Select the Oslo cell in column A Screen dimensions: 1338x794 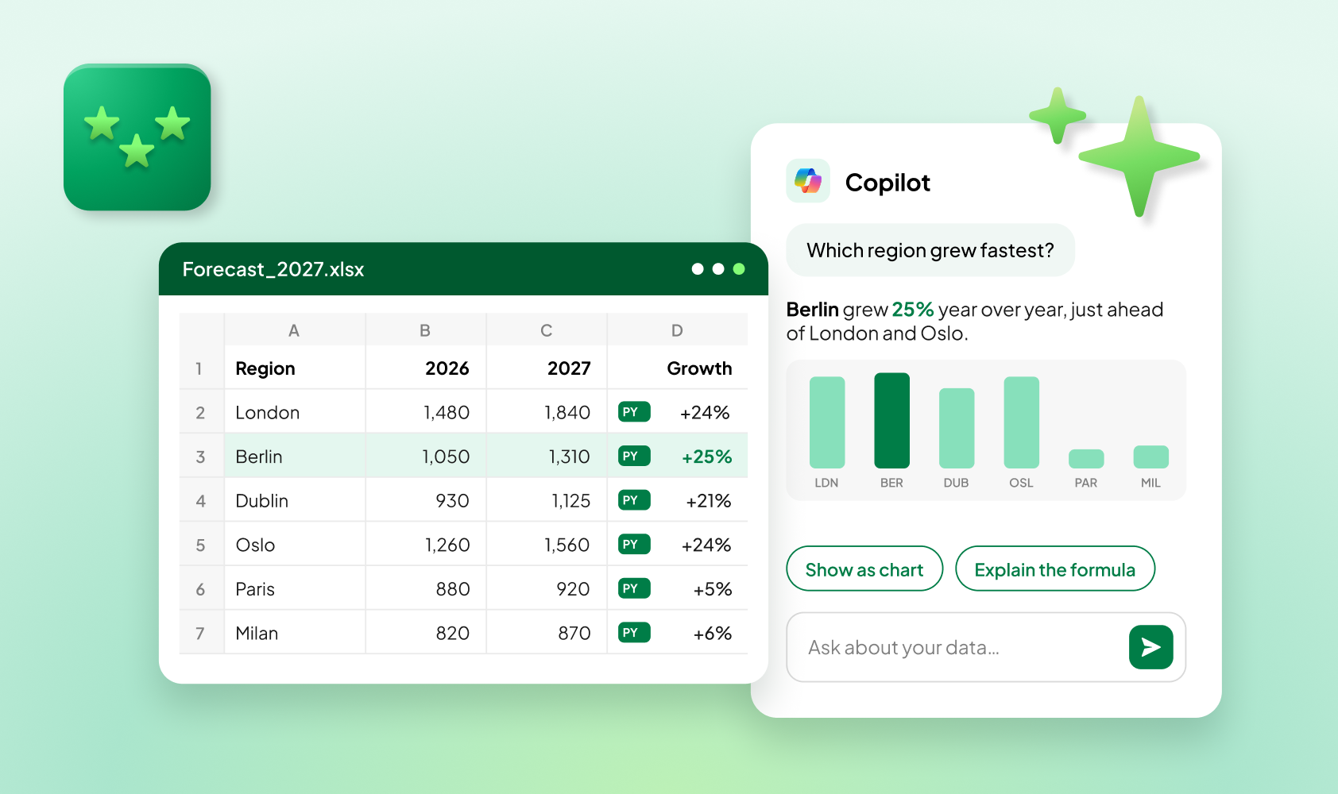coord(295,545)
